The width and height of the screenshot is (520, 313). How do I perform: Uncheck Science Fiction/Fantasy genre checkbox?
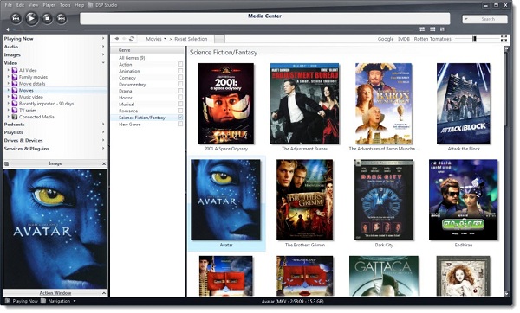click(x=180, y=117)
